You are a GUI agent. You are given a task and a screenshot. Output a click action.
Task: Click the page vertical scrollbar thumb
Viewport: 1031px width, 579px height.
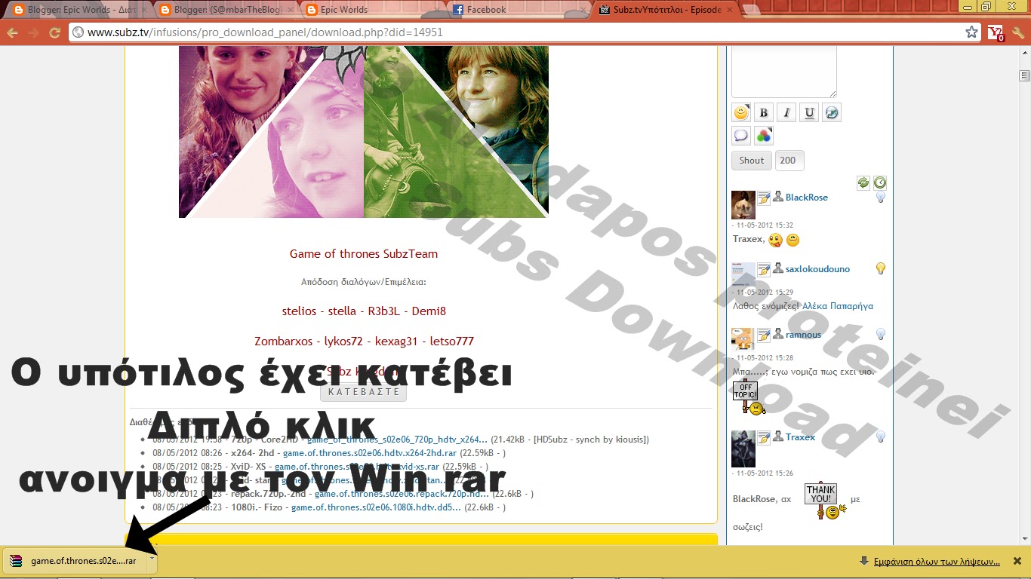(x=1024, y=75)
